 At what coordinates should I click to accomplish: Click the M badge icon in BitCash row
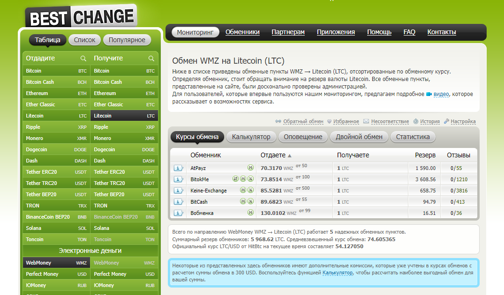tap(243, 201)
